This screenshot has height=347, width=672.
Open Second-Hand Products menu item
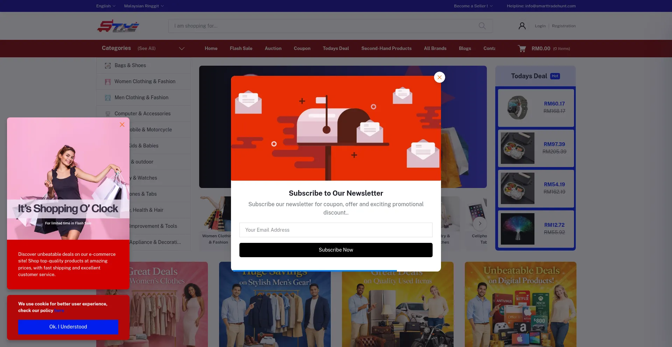[386, 49]
